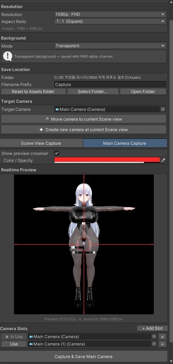
Task: Click the Select Folder... button
Action: pyautogui.click(x=92, y=91)
